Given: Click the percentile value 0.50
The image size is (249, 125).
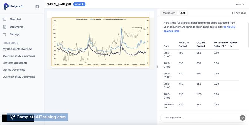Looking at the screenshot, I should tap(216, 53).
